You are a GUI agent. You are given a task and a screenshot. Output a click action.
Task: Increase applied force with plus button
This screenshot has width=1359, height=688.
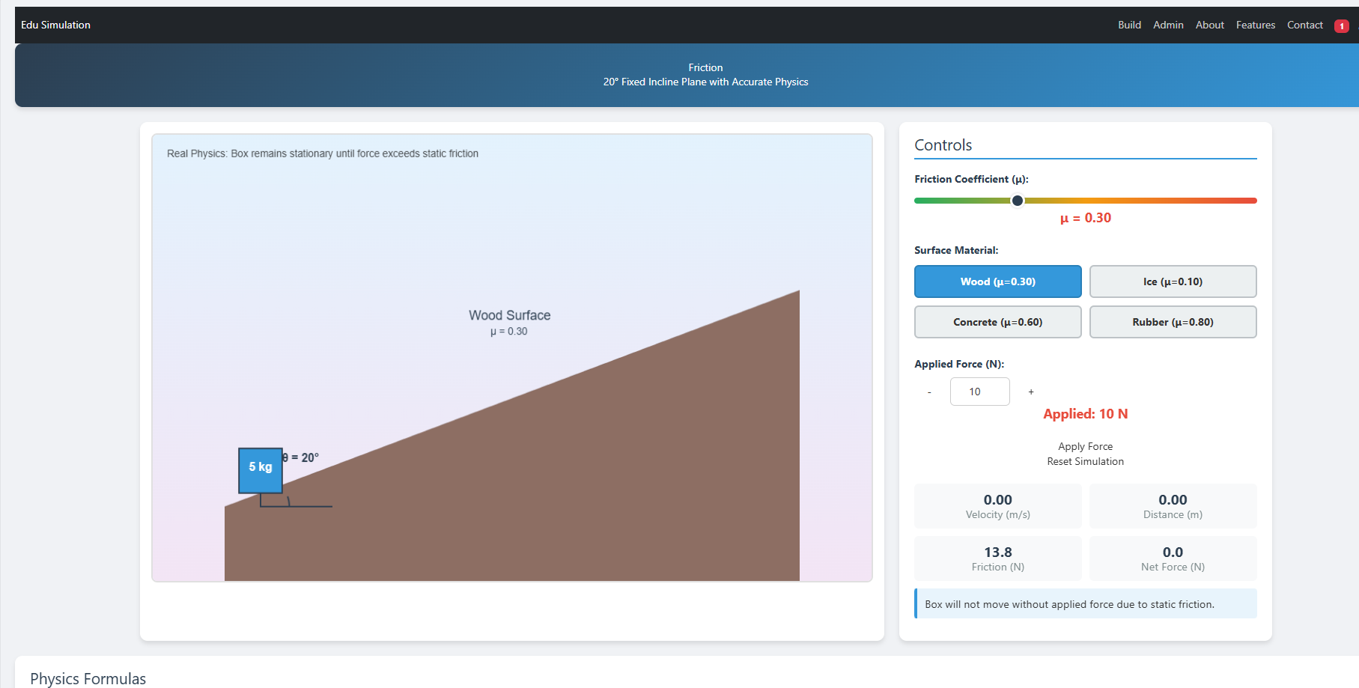[1031, 392]
